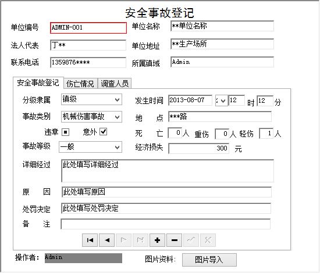Switch to the 伤亡情况 tab
This screenshot has height=273, width=320.
(80, 84)
